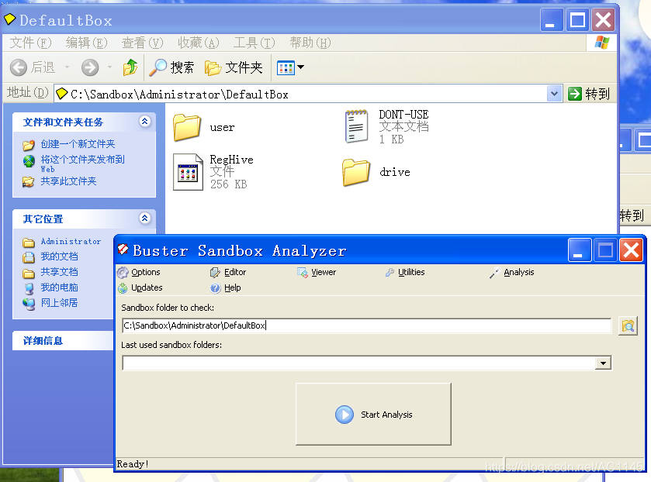
Task: Open the Edit (编辑) menu in Explorer
Action: pyautogui.click(x=86, y=43)
